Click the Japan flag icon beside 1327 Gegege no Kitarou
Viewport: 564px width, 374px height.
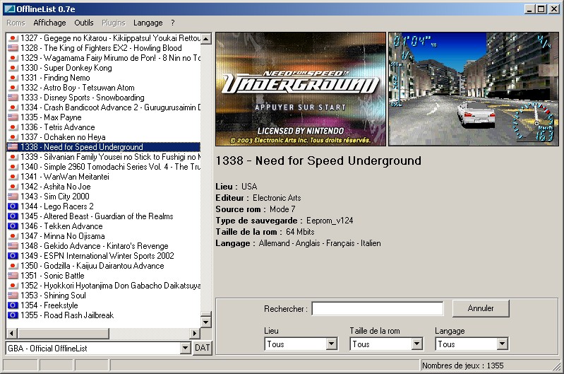coord(13,38)
